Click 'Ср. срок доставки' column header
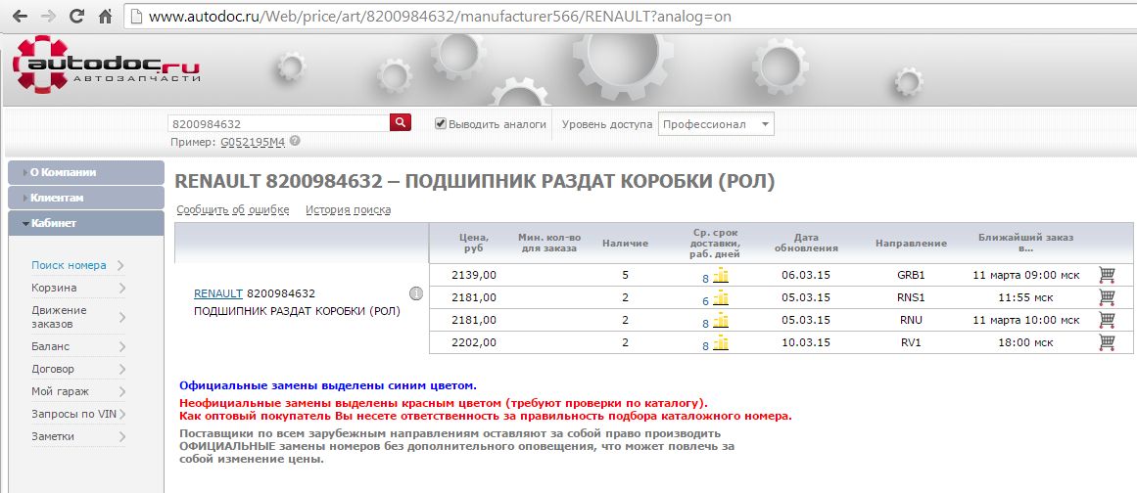 point(716,244)
